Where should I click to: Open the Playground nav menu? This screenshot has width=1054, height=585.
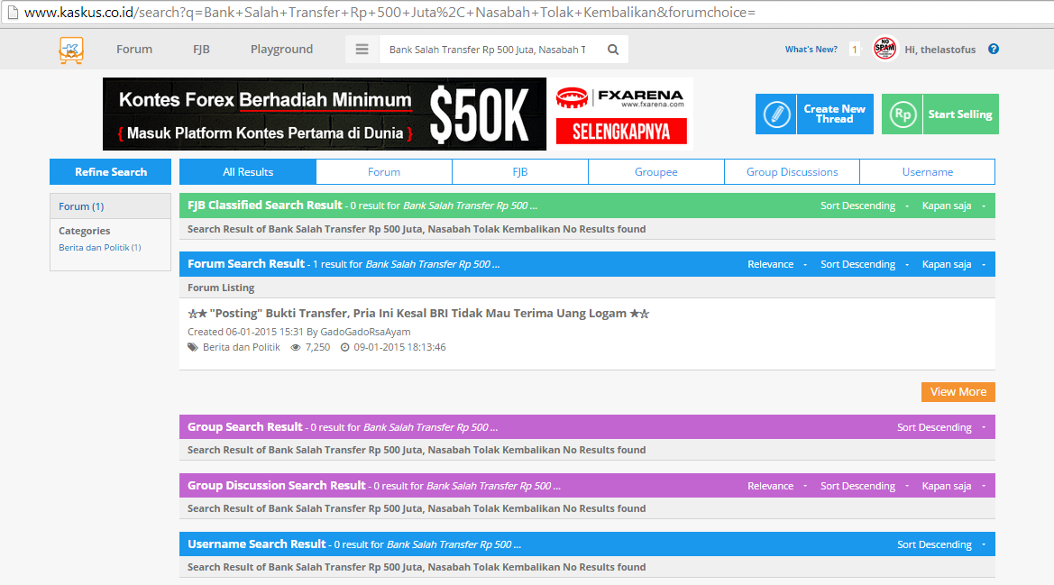pyautogui.click(x=281, y=49)
